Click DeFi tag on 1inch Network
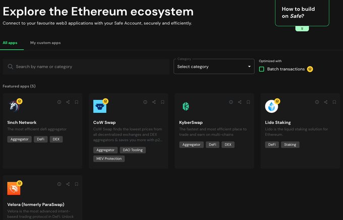This screenshot has height=220, width=343. (41, 139)
